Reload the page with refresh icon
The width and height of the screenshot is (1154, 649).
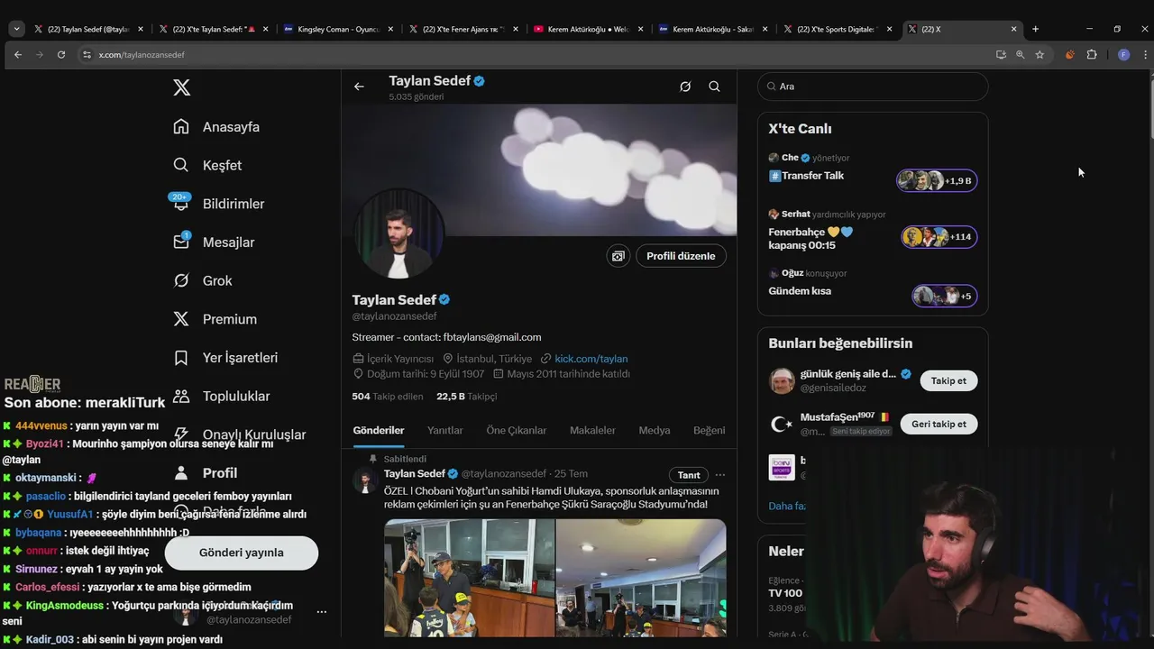tap(61, 54)
